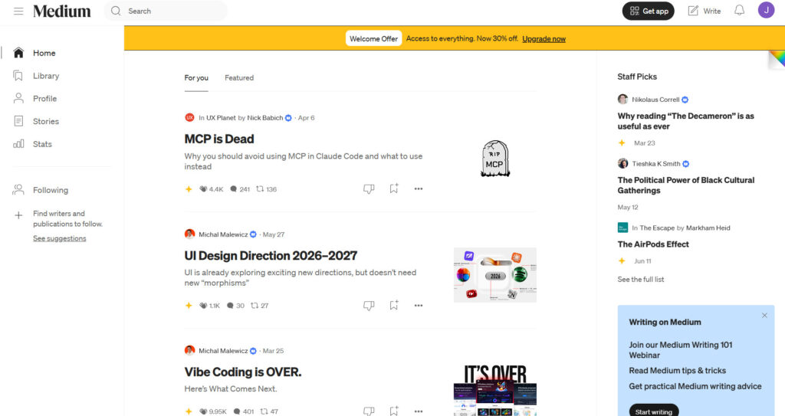Screen dimensions: 785x416
Task: Click the search magnifier icon
Action: pyautogui.click(x=116, y=11)
